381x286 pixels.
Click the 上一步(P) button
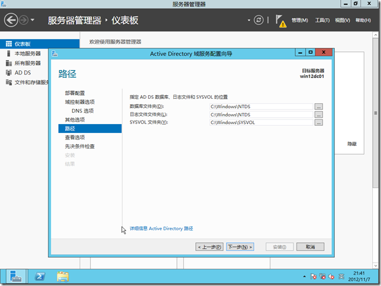point(209,247)
